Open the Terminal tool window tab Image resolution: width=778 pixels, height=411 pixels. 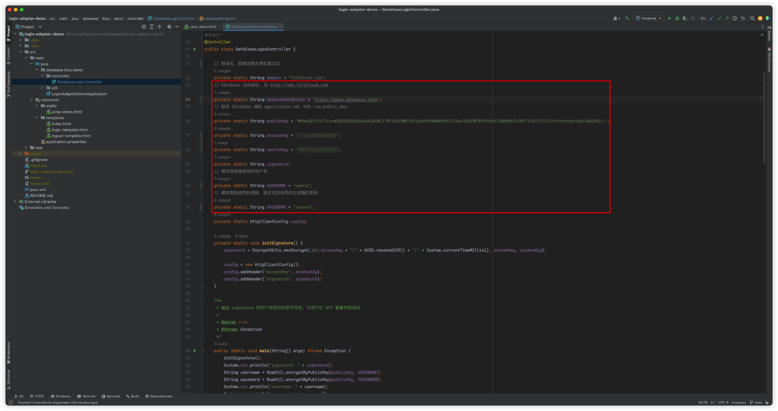86,396
